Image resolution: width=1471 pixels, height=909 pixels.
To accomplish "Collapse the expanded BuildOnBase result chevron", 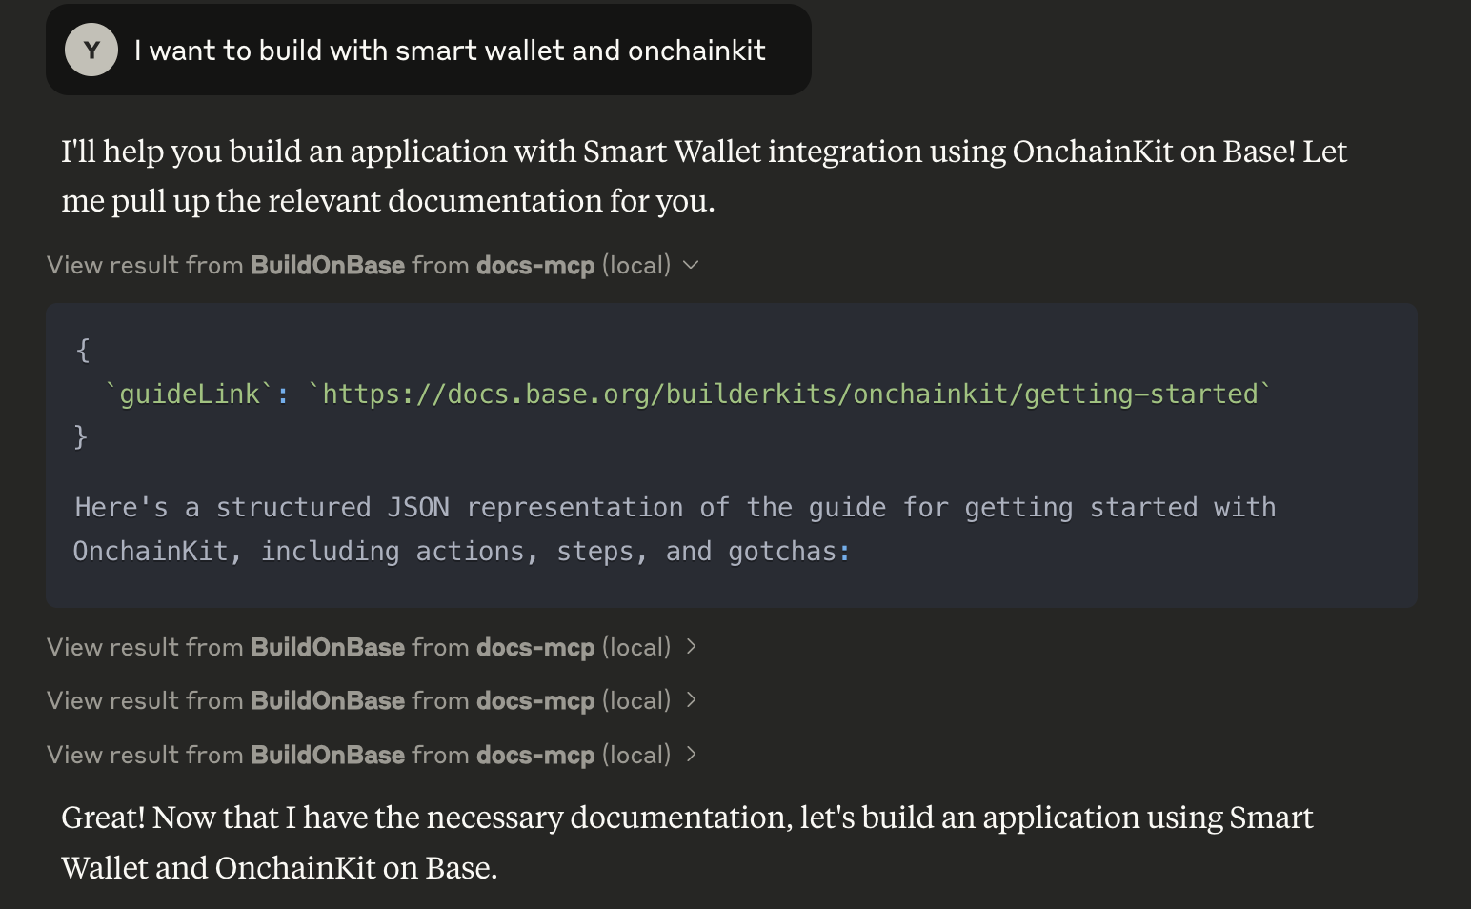I will click(692, 265).
